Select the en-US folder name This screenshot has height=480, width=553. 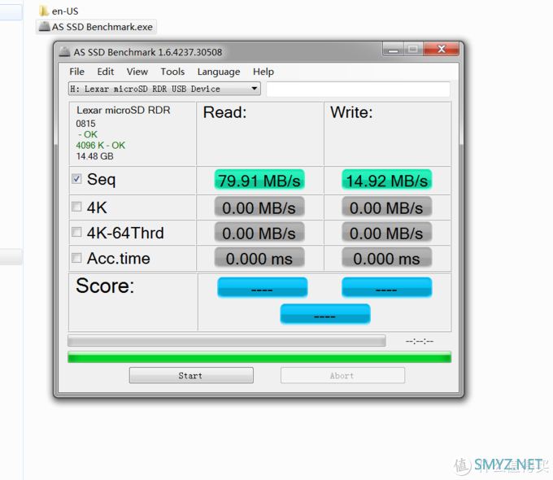pyautogui.click(x=65, y=11)
